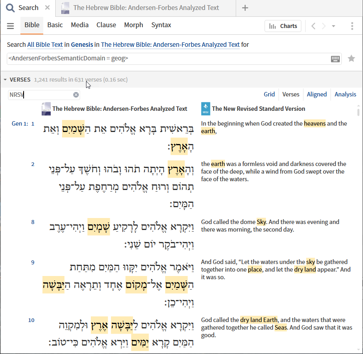Viewport: 363px width, 354px height.
Task: Open The Hebrew Bible column header title
Action: click(x=120, y=109)
